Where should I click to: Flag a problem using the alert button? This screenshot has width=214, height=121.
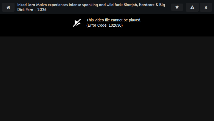(192, 7)
